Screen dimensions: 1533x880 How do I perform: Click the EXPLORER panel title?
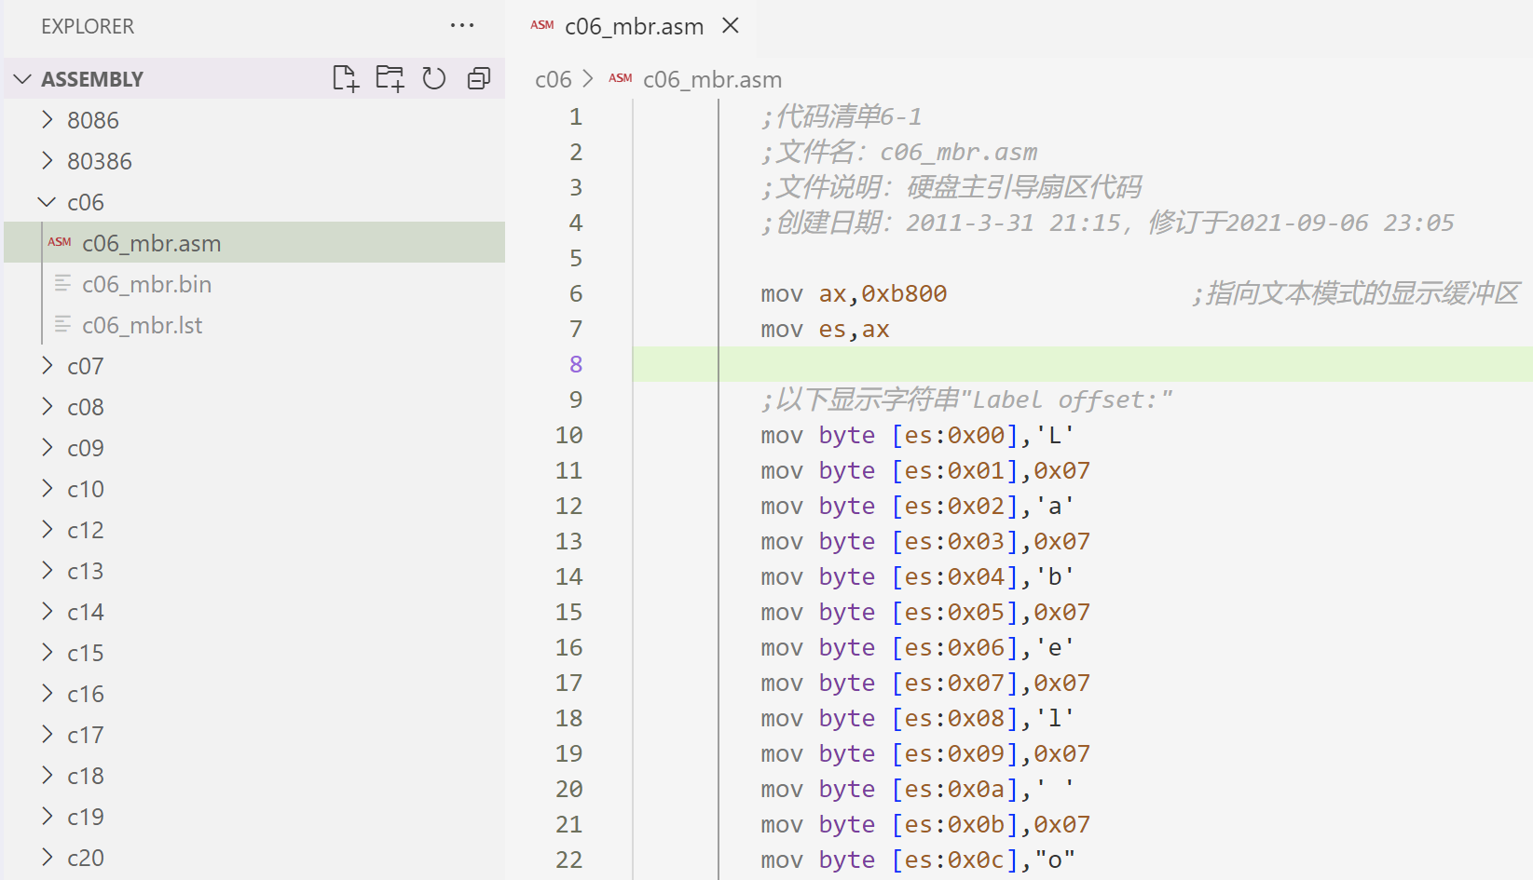(x=88, y=26)
